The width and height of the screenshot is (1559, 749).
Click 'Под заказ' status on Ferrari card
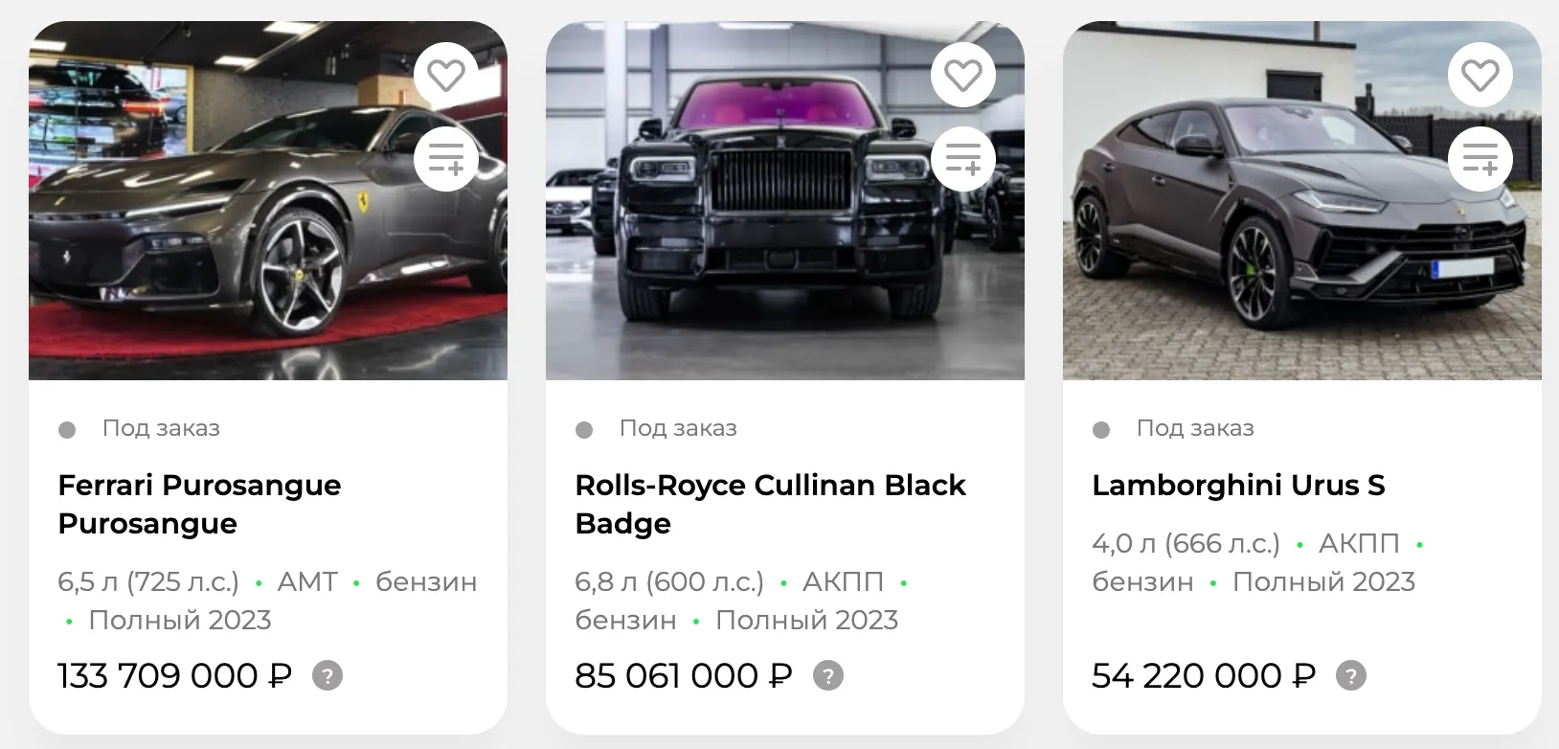161,428
